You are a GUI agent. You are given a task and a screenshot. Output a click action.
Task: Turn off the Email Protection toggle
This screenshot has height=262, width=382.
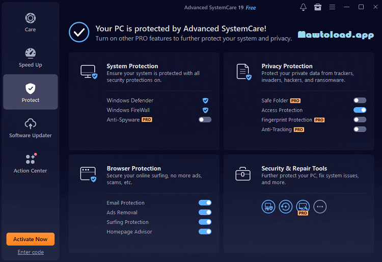click(205, 203)
